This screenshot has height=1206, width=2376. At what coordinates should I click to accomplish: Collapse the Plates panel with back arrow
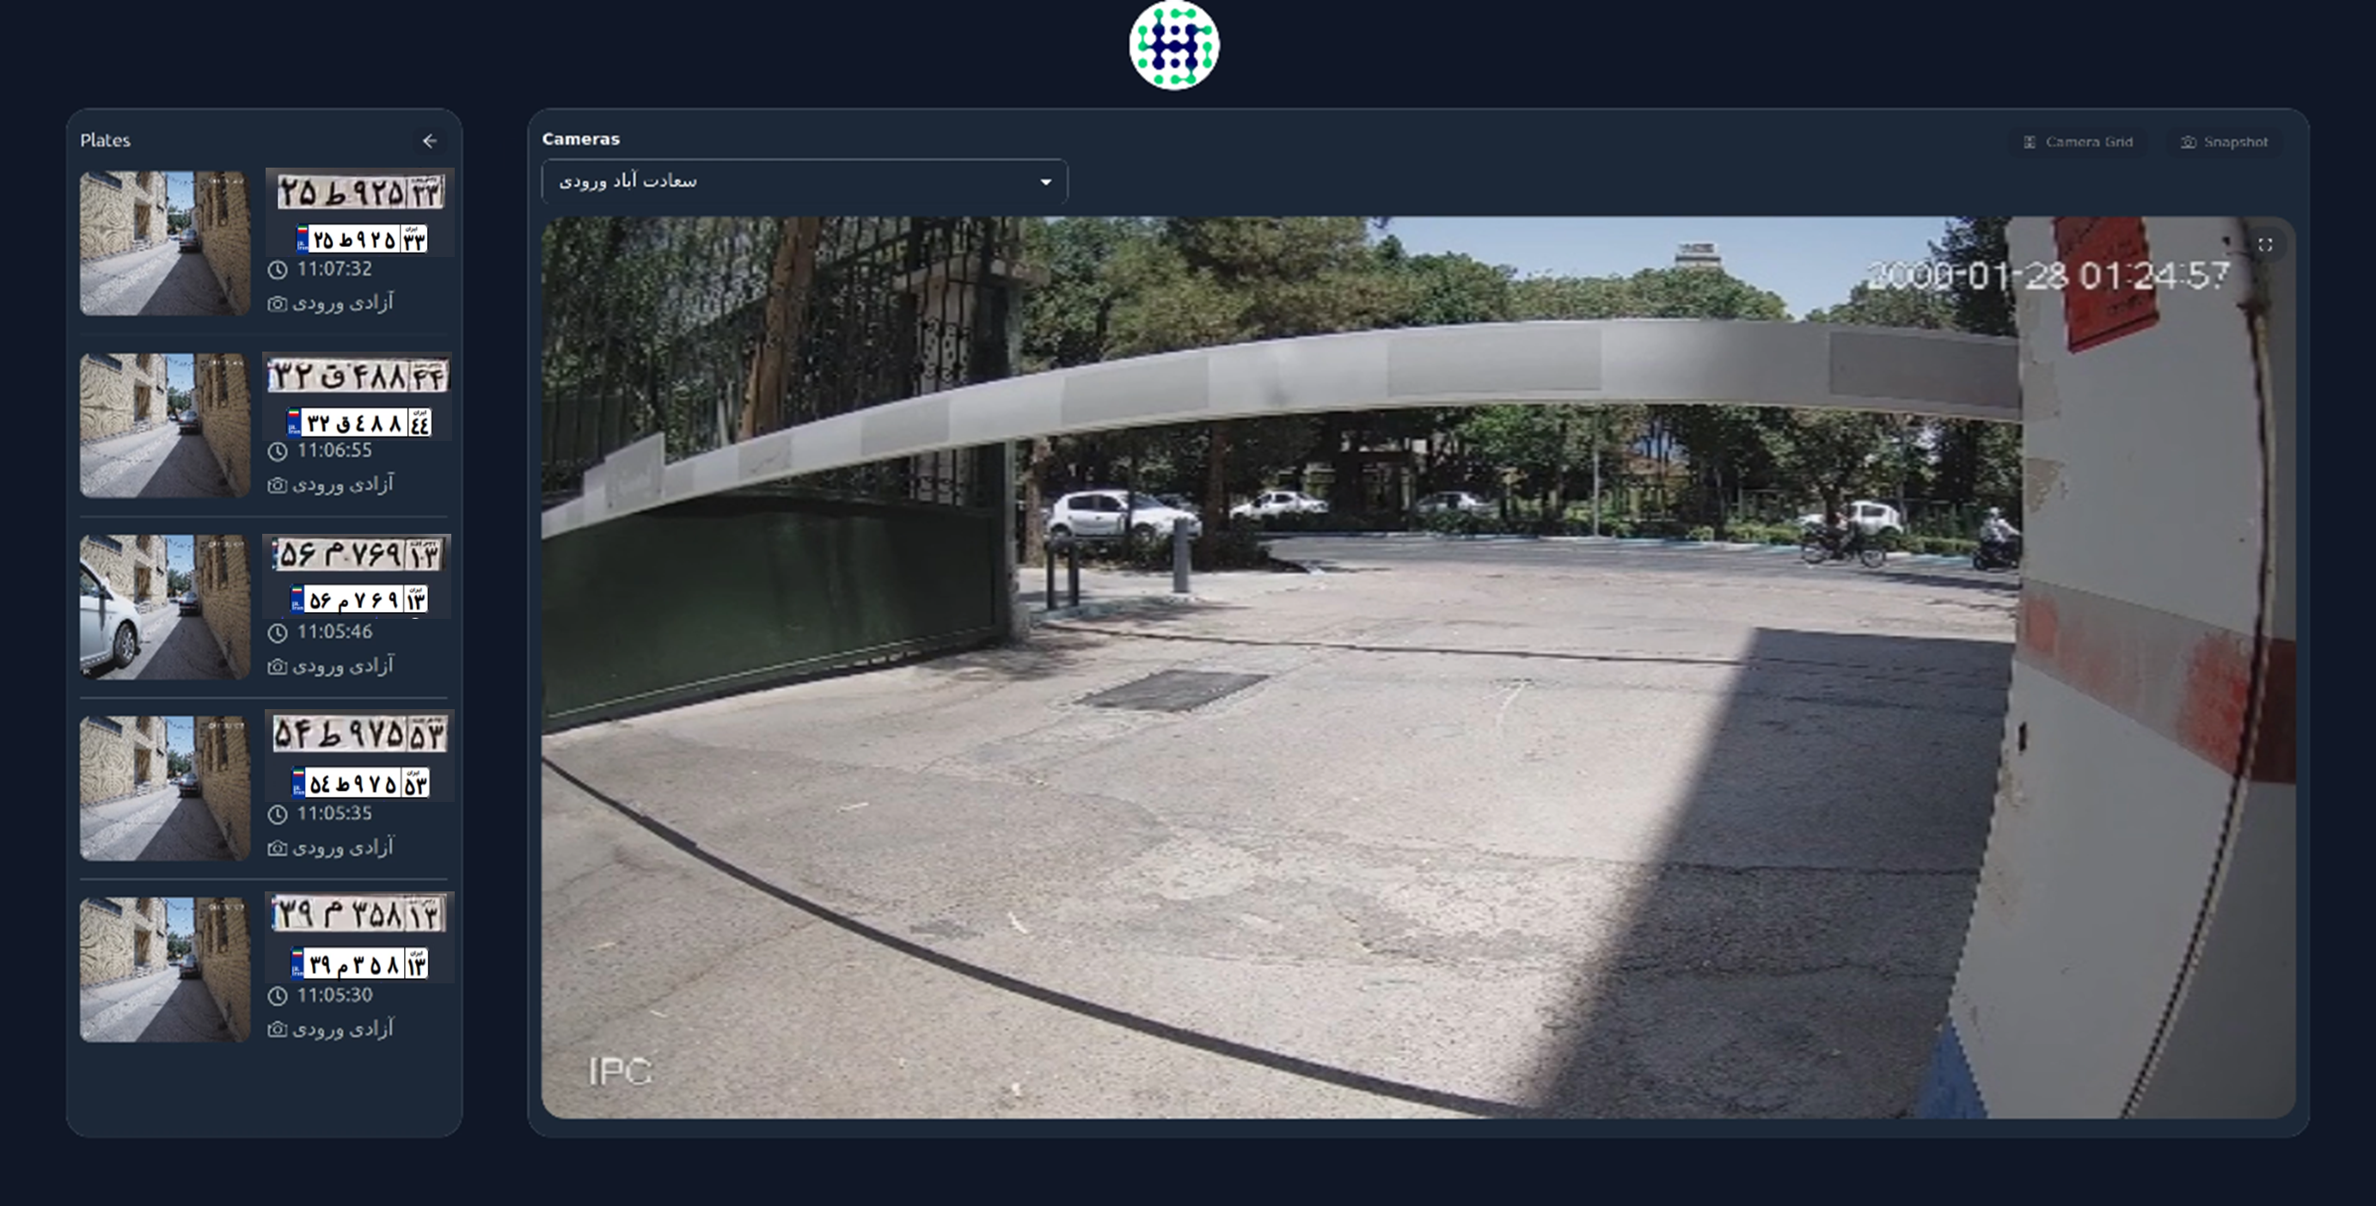(430, 141)
